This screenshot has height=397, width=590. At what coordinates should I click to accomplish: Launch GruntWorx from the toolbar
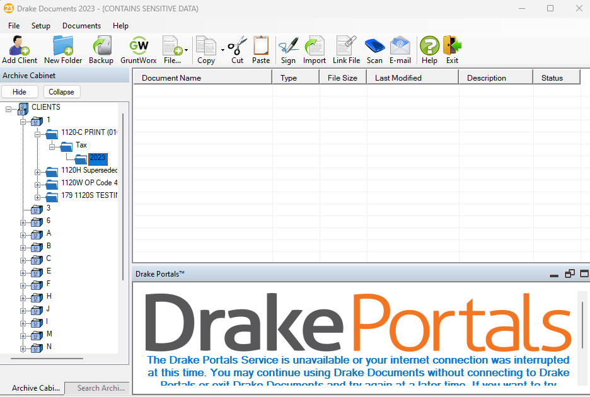(x=139, y=50)
